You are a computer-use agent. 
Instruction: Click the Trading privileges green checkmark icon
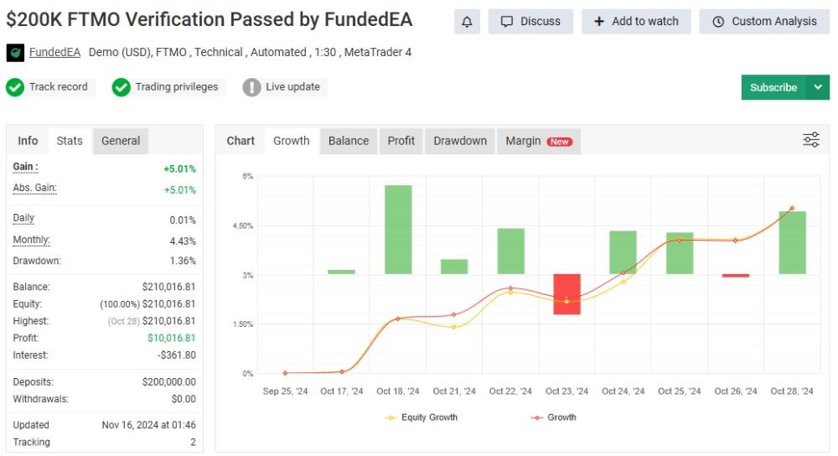click(x=122, y=87)
